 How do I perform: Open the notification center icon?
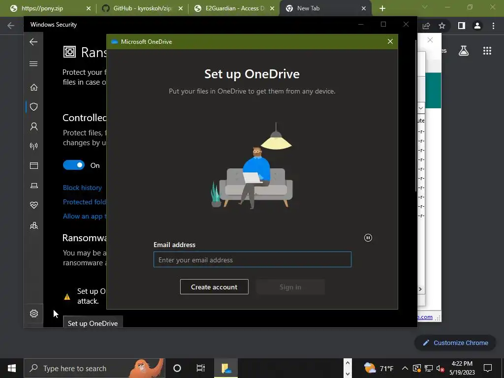coord(488,368)
